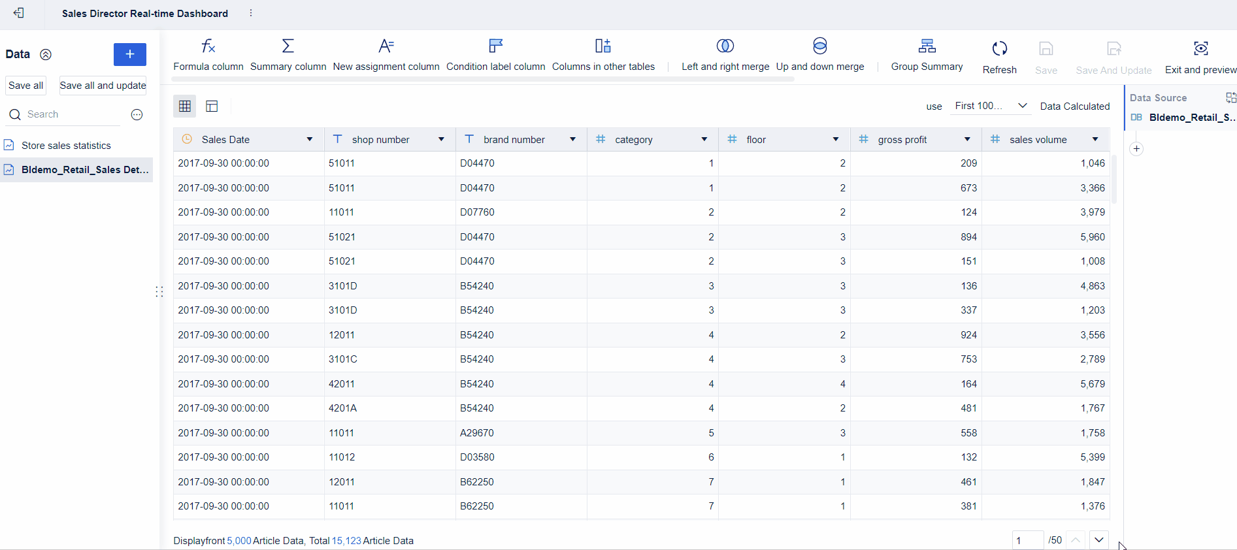Viewport: 1237px width, 550px height.
Task: Open New assignment column tool
Action: (x=386, y=46)
